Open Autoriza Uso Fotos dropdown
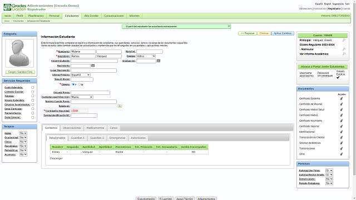Screen dimensions: 356x200 pyautogui.click(x=329, y=171)
